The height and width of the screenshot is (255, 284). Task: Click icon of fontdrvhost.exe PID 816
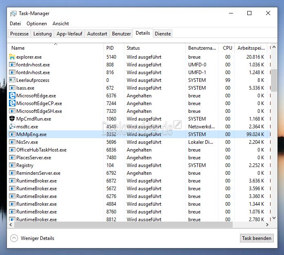[12, 72]
